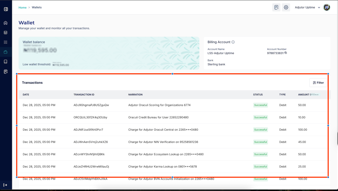Open the transactions Filter button
This screenshot has height=191, width=338.
pyautogui.click(x=318, y=83)
